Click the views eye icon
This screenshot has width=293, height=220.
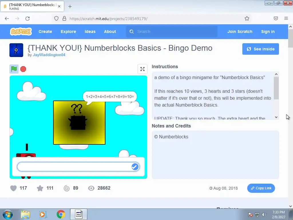91,188
